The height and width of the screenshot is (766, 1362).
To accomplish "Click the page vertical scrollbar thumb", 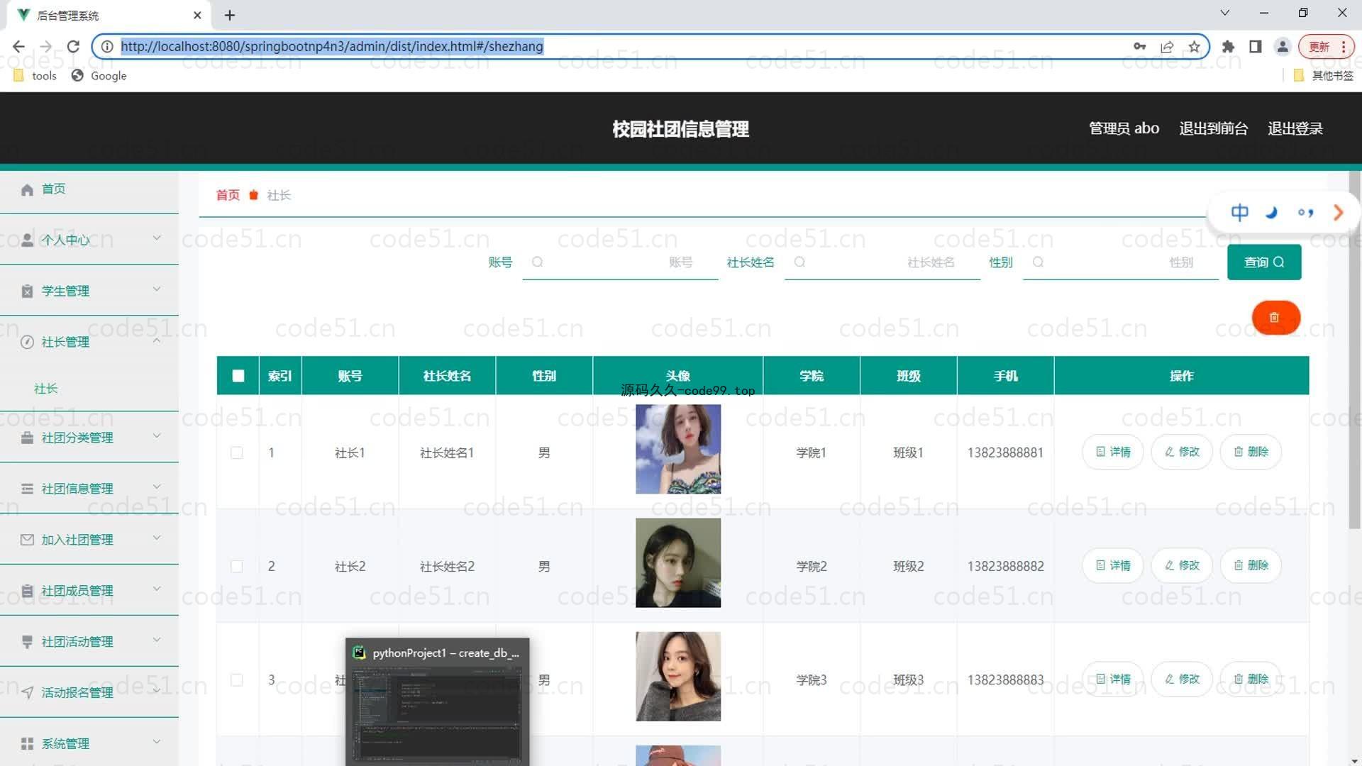I will 1355,350.
